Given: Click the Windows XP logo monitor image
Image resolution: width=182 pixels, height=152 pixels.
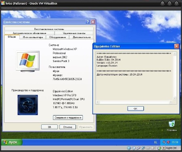Looking at the screenshot, I should coord(28,61).
